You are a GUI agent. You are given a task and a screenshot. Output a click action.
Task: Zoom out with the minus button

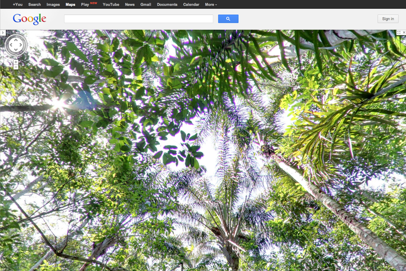(x=15, y=66)
